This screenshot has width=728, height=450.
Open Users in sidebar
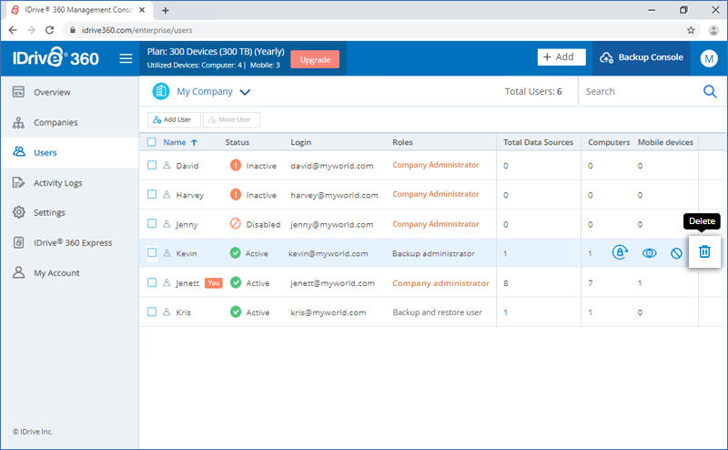point(70,152)
